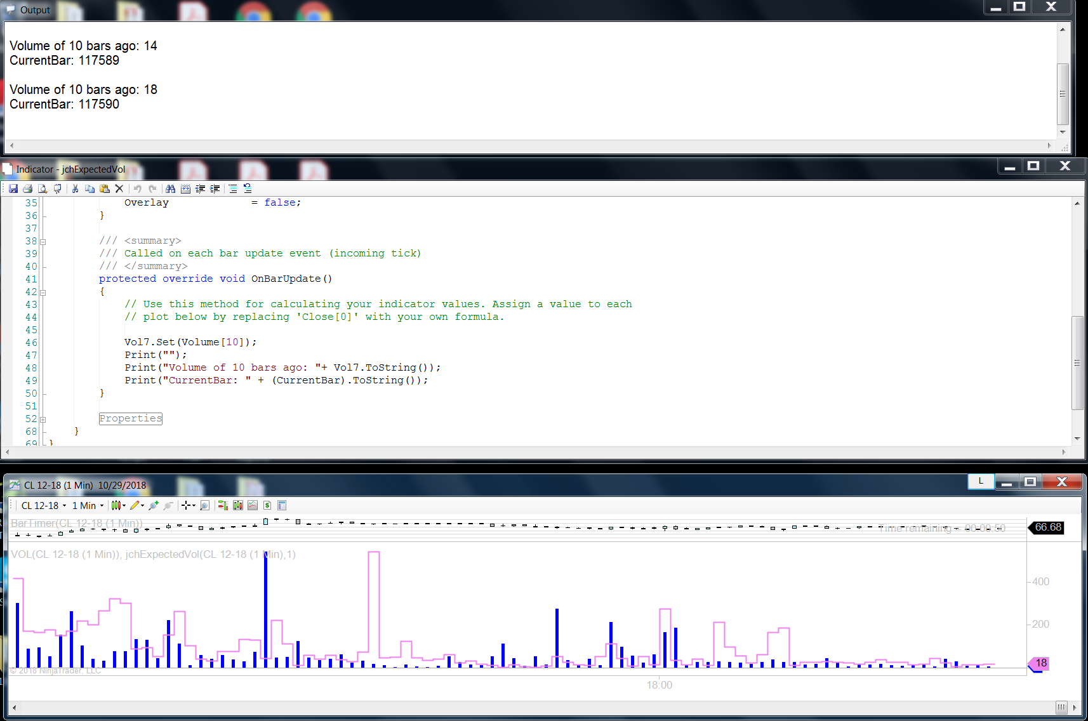Uncomment the selected lines
The height and width of the screenshot is (721, 1088).
coord(248,189)
